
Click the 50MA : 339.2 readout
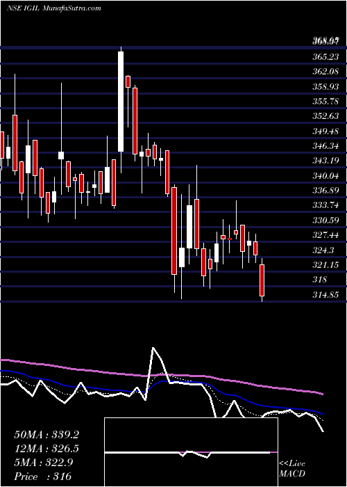46,435
